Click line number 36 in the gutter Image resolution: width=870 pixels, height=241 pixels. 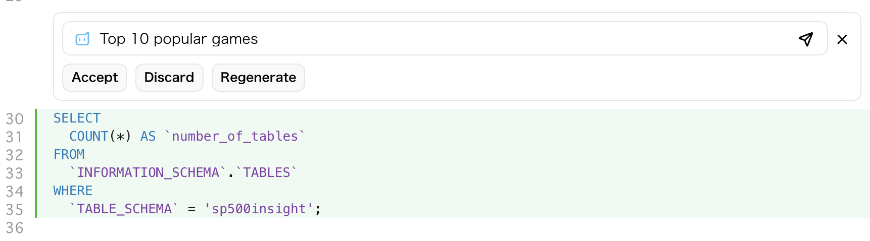pyautogui.click(x=15, y=228)
